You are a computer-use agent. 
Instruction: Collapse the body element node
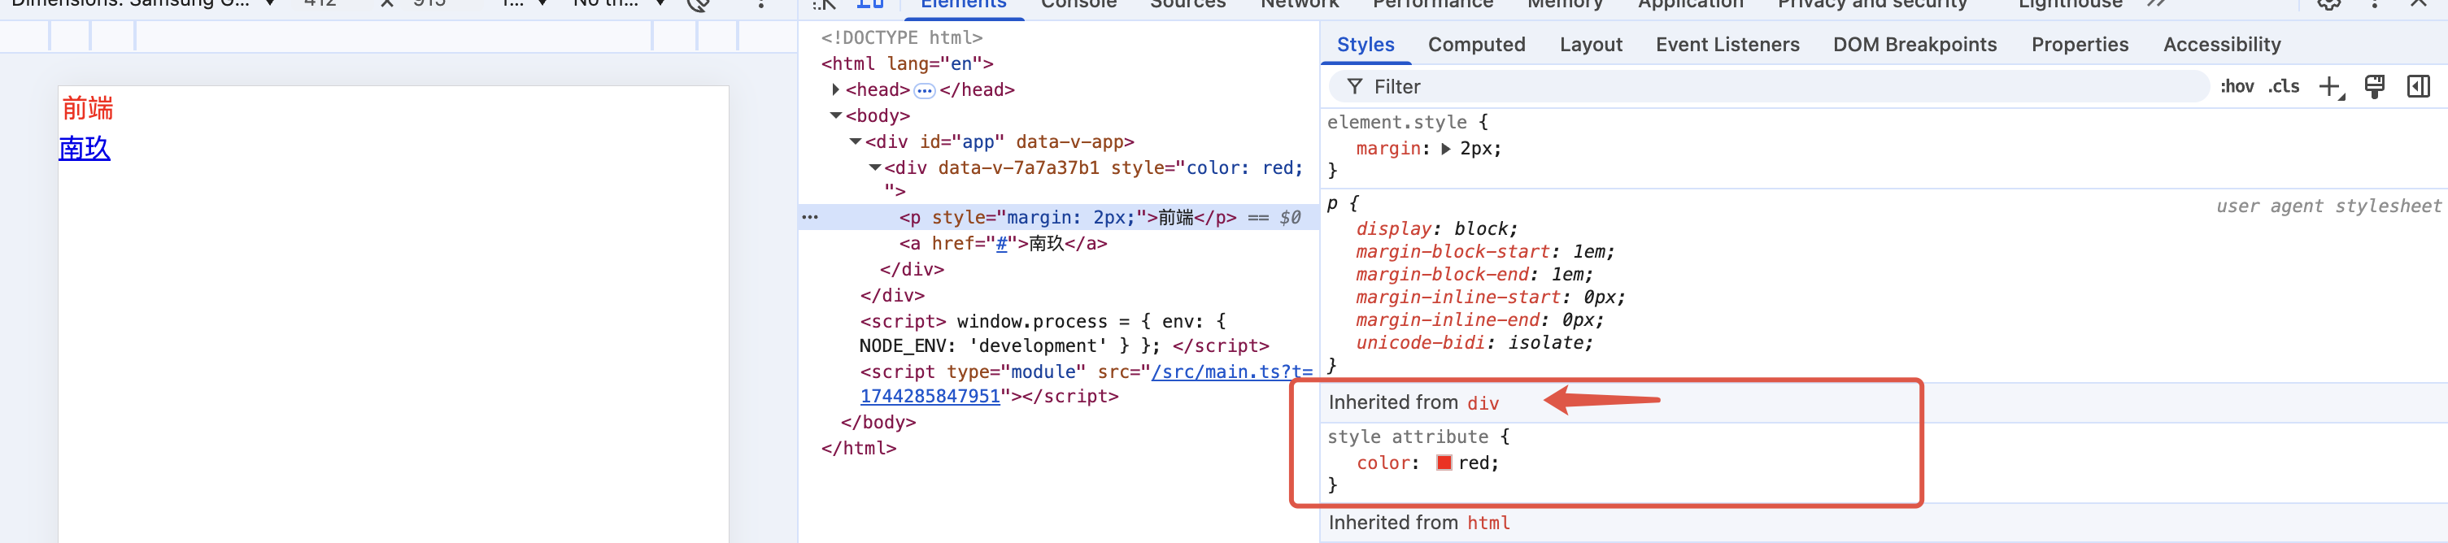[x=835, y=115]
